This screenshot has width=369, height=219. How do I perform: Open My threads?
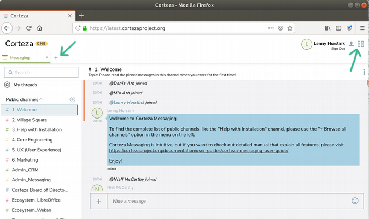point(24,85)
